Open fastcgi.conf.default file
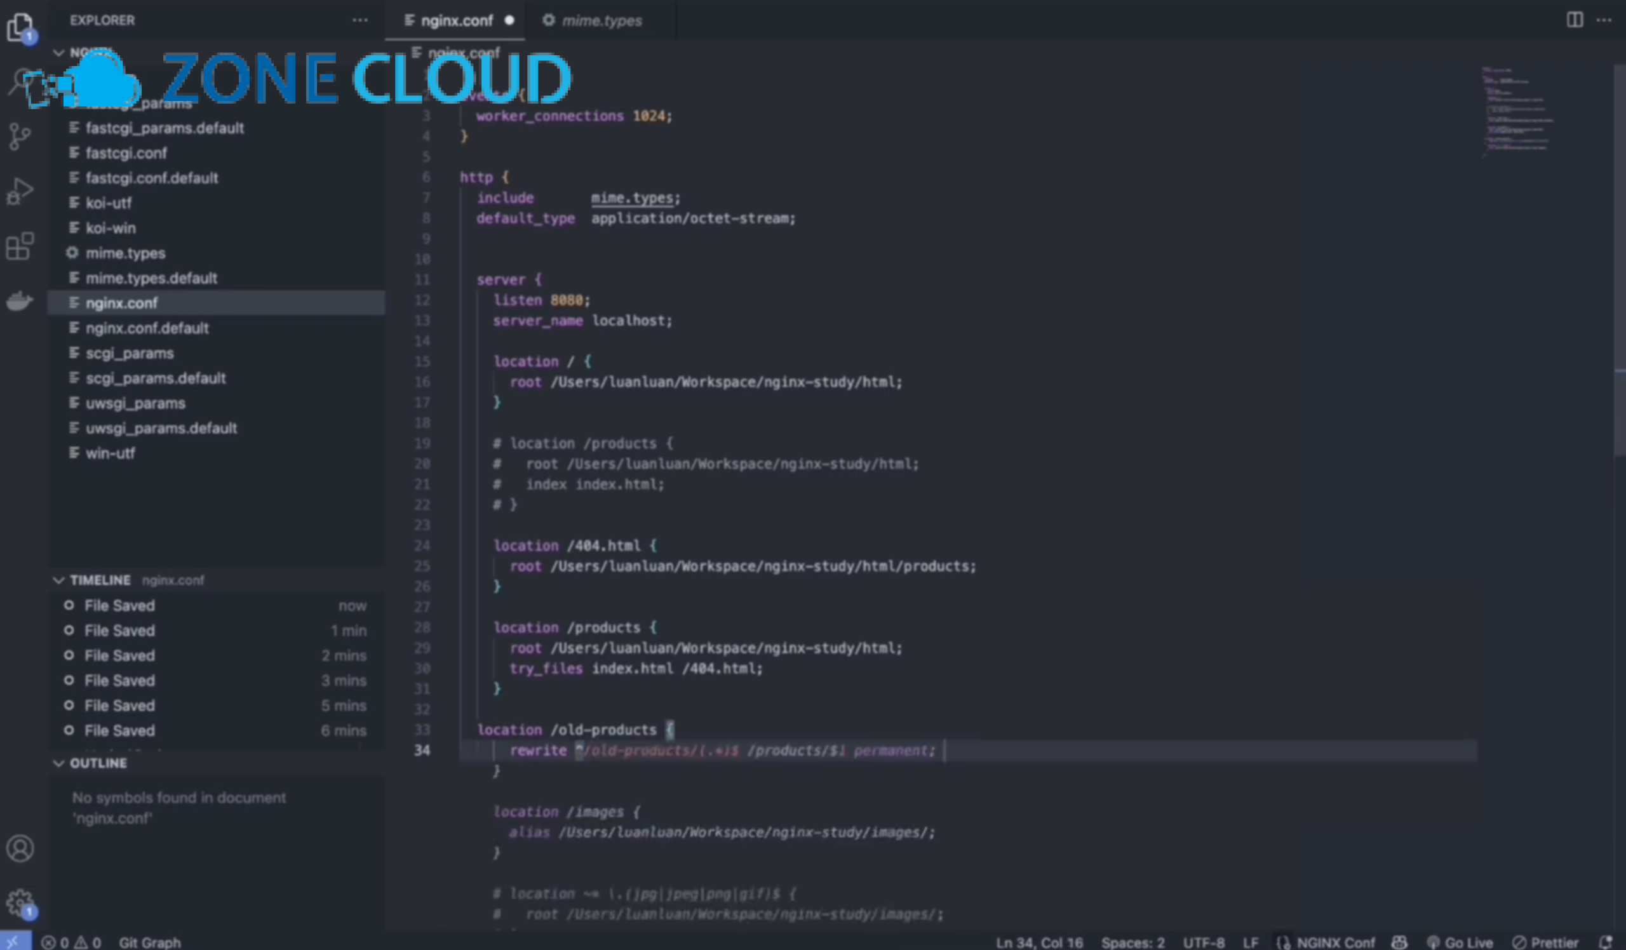This screenshot has height=950, width=1626. coord(217,178)
